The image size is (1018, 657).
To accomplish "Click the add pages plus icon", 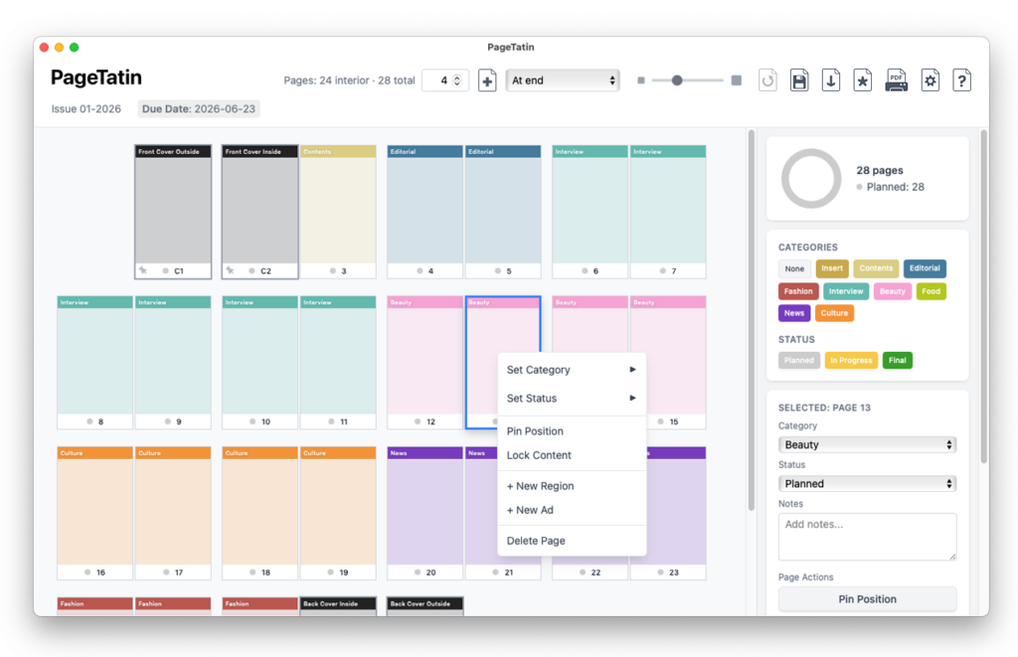I will click(x=487, y=81).
